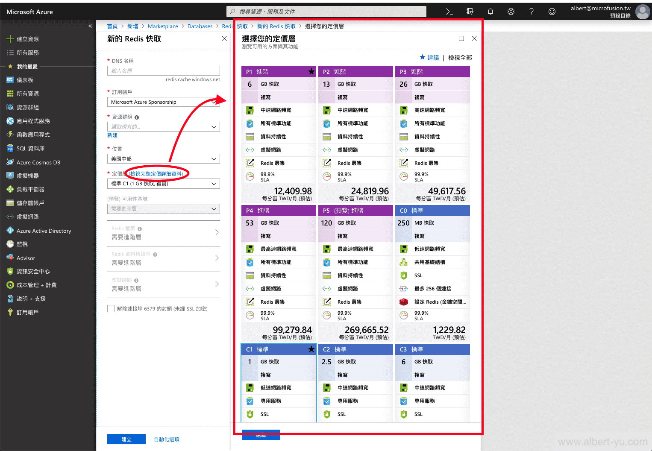The width and height of the screenshot is (652, 451).
Task: Open 位置 美國中部 dropdown
Action: 164,159
